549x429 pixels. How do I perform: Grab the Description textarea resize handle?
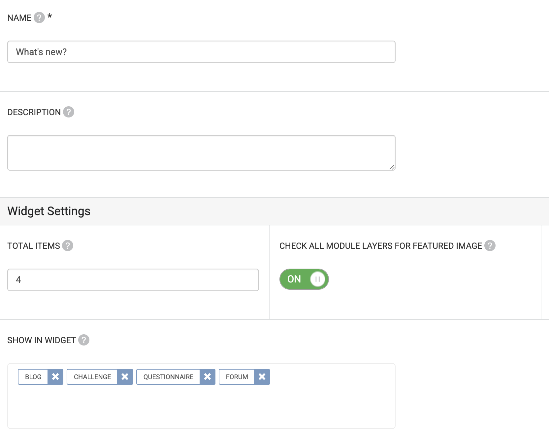coord(392,167)
